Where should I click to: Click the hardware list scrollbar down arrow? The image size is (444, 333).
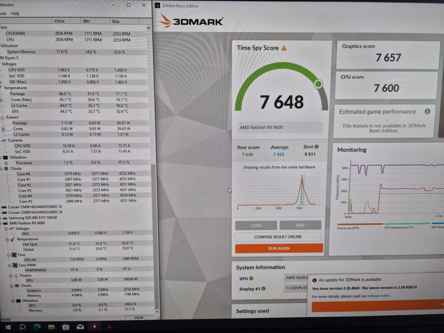pyautogui.click(x=157, y=311)
